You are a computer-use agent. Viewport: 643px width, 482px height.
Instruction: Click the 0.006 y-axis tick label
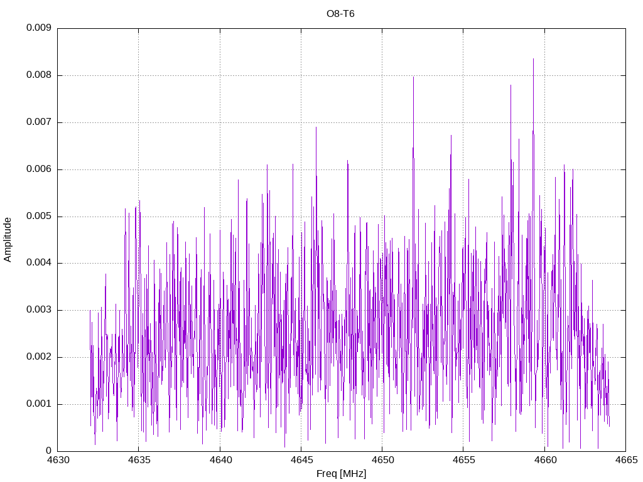pyautogui.click(x=39, y=169)
